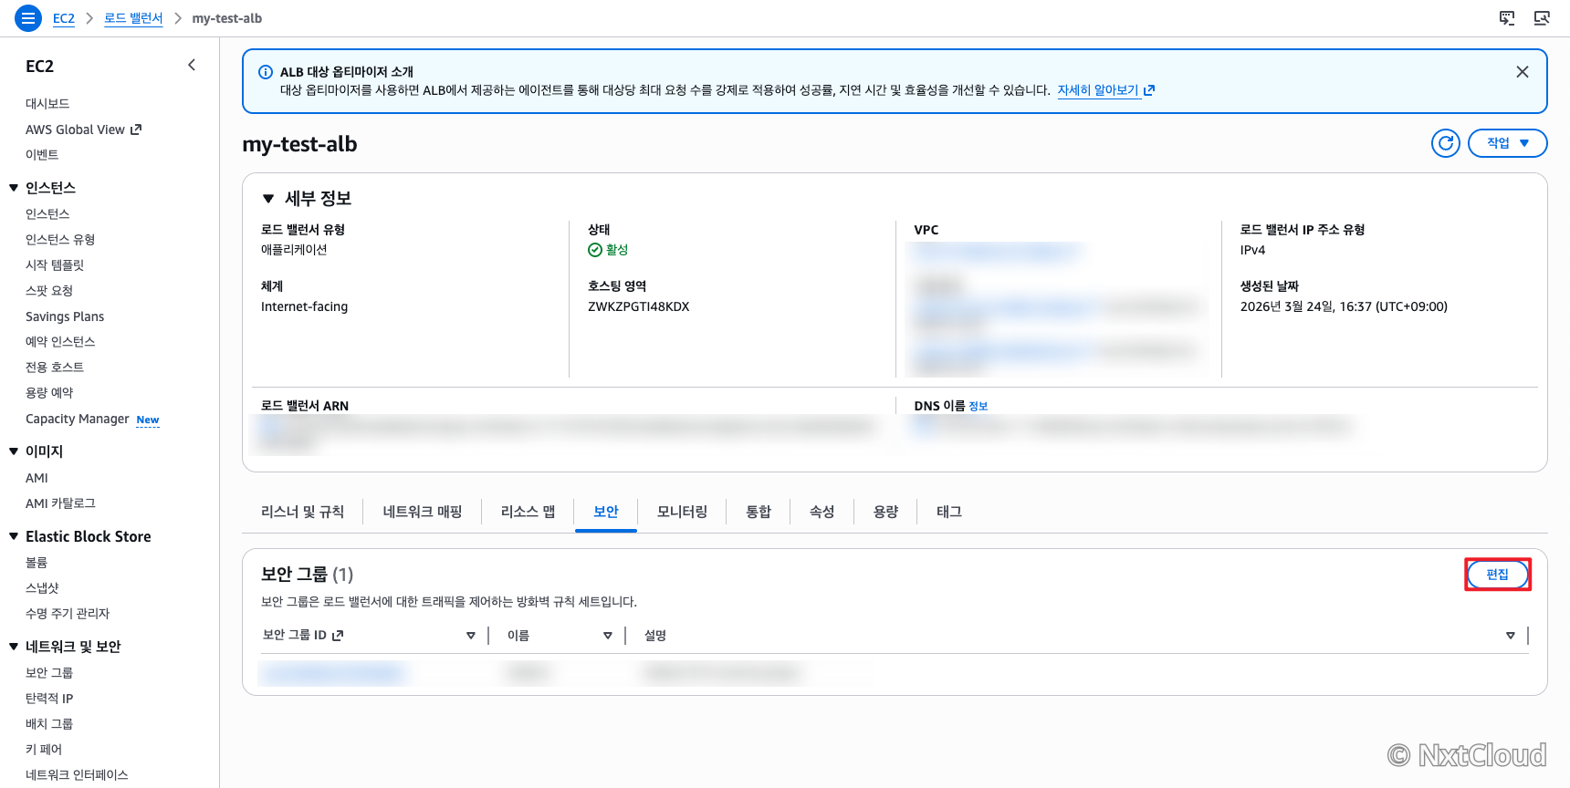1570x788 pixels.
Task: Open the AMI link in the sidebar
Action: click(x=37, y=478)
